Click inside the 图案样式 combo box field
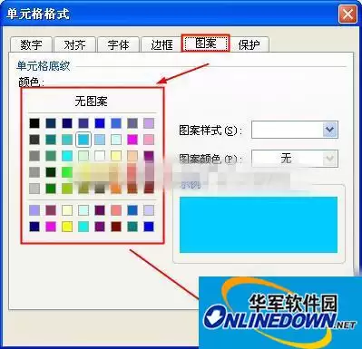 (x=288, y=130)
